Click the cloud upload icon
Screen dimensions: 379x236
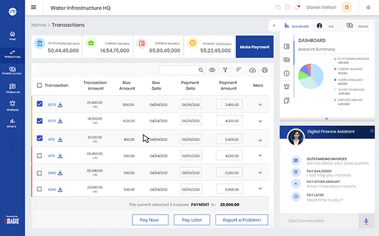252,70
